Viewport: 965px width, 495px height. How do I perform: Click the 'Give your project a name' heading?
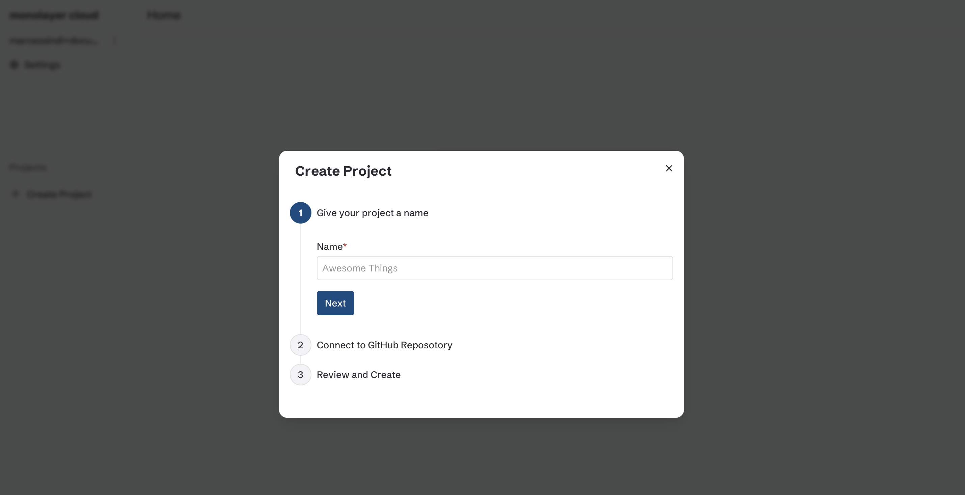pyautogui.click(x=373, y=213)
